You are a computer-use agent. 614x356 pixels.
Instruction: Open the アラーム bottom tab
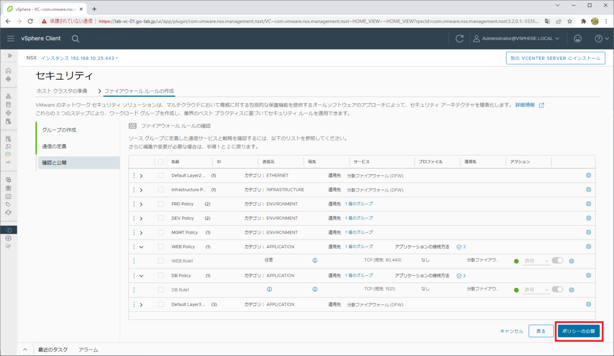tap(88, 350)
